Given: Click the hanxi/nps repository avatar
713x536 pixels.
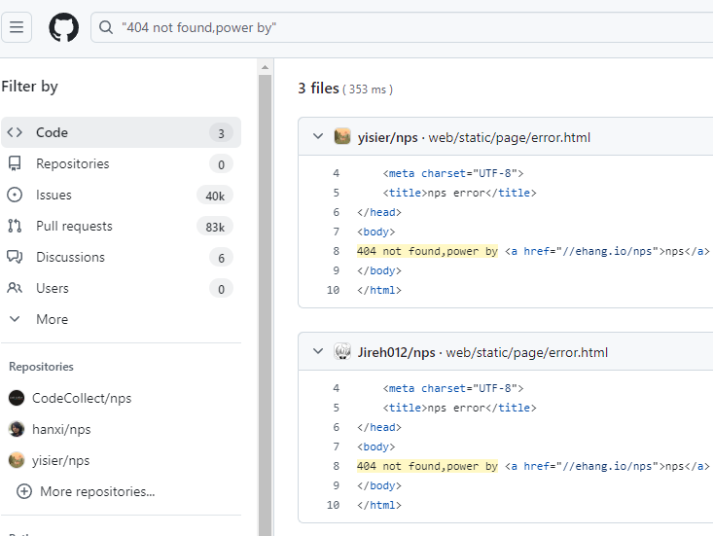Looking at the screenshot, I should pos(17,429).
